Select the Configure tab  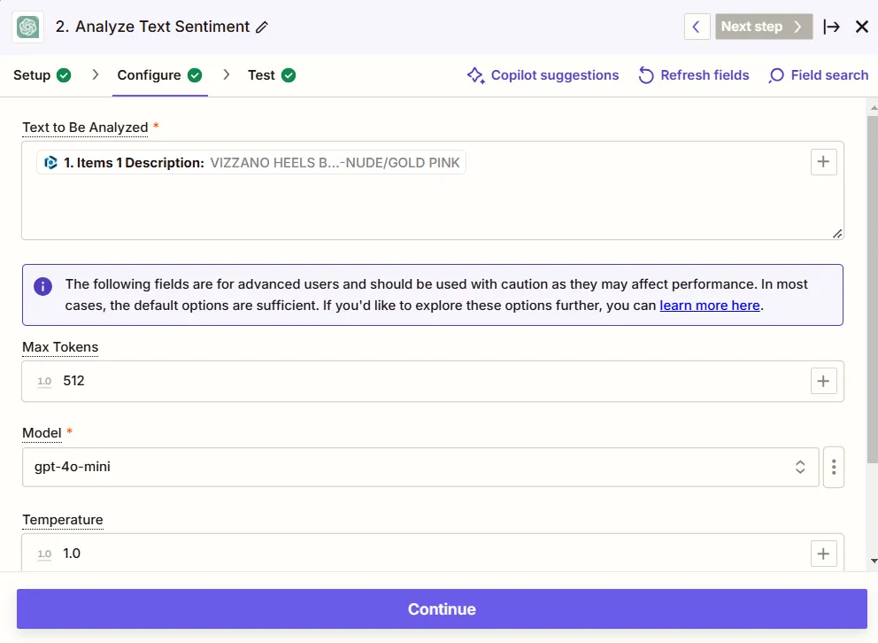pos(148,75)
